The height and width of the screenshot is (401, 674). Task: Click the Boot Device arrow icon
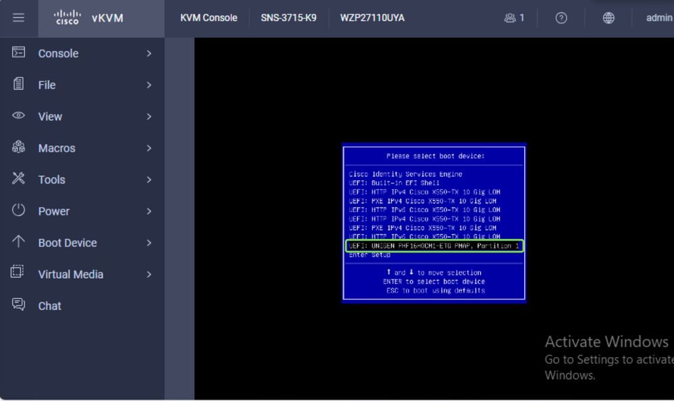pyautogui.click(x=18, y=242)
